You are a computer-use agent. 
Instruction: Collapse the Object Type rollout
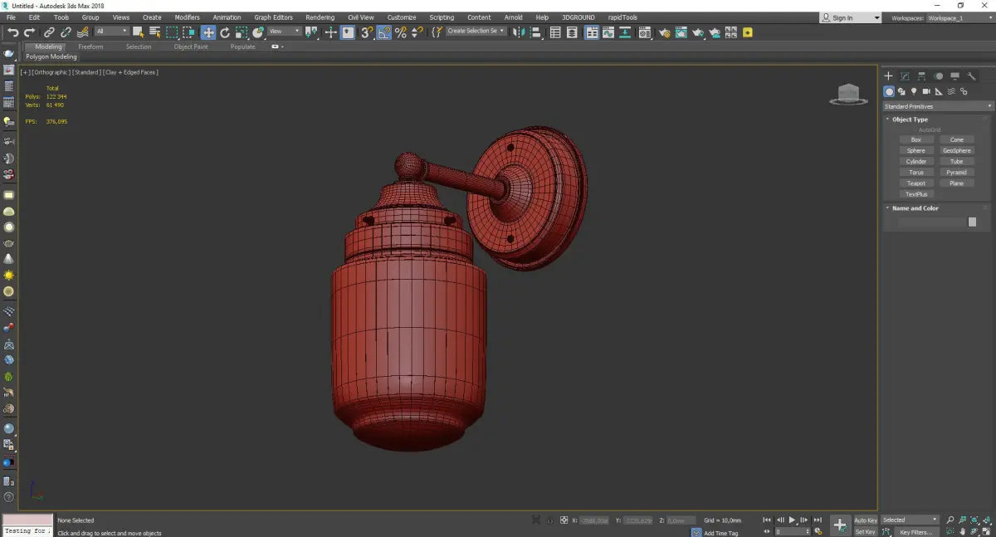tap(910, 120)
